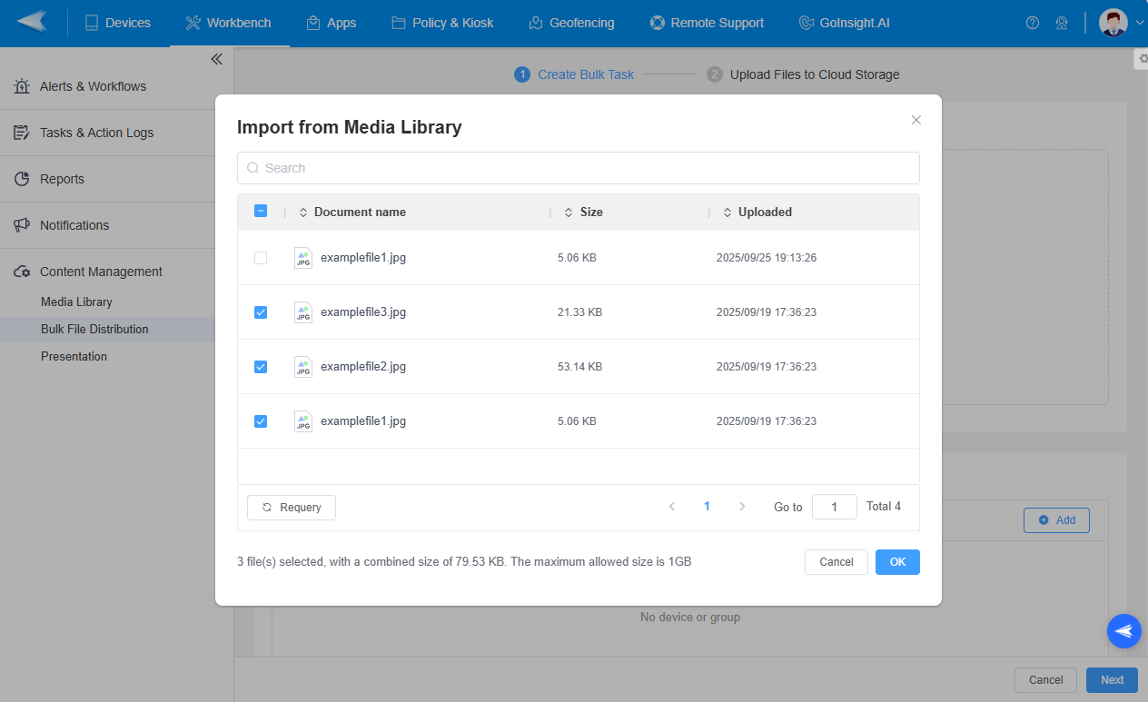Screen dimensions: 1148x702
Task: Click the settings gear icon at the right edge
Action: (1141, 58)
